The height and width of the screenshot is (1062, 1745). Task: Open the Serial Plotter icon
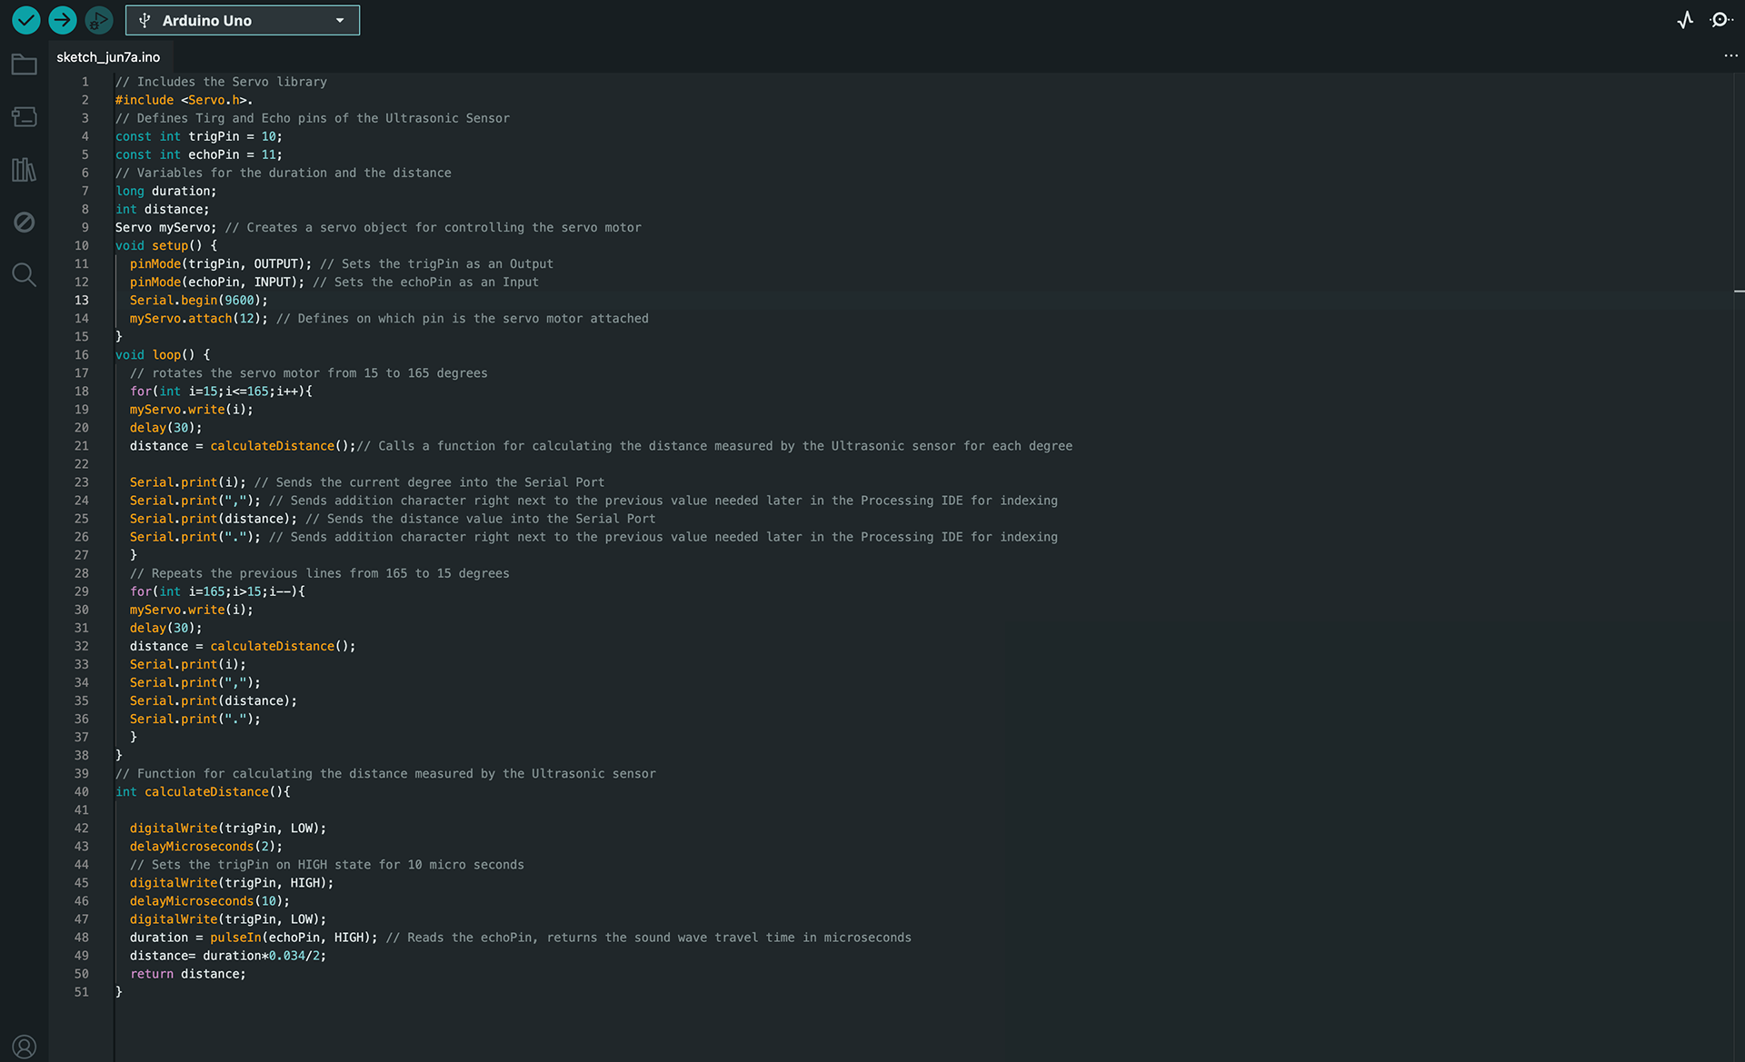pos(1686,20)
